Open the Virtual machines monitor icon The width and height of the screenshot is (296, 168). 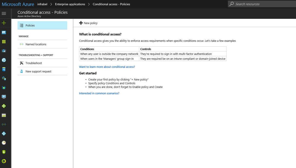[x=4, y=97]
